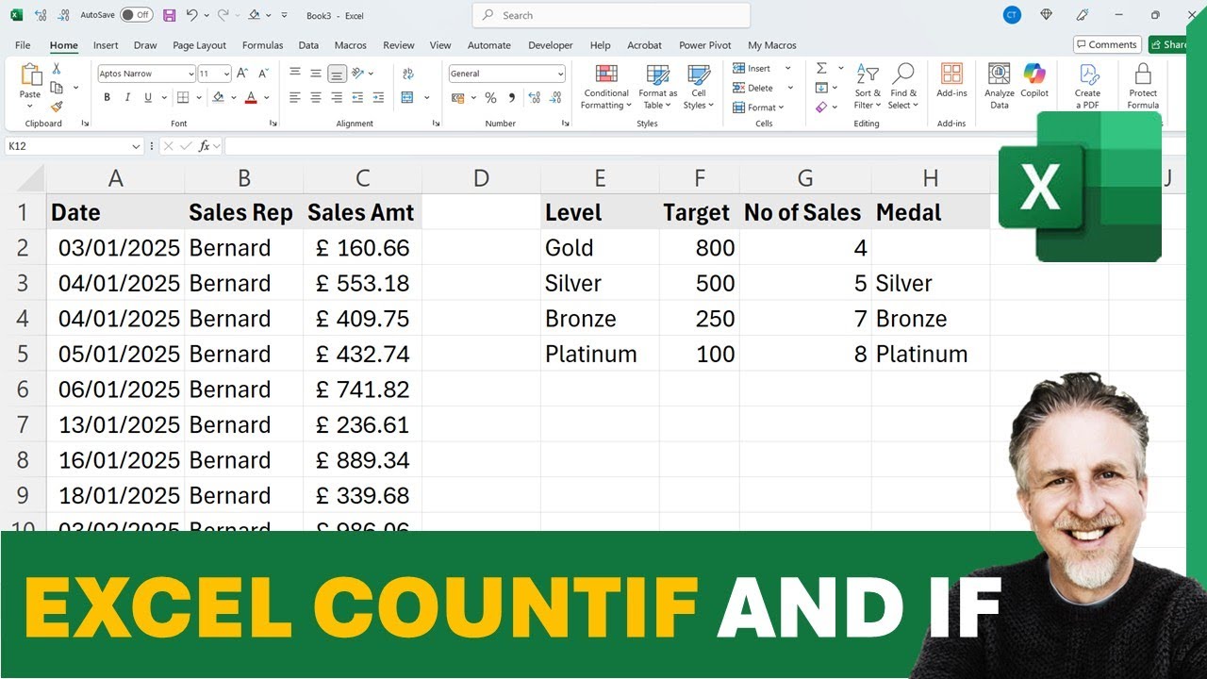The image size is (1207, 679).
Task: Click the Increase Decimal icon in Number group
Action: [536, 97]
